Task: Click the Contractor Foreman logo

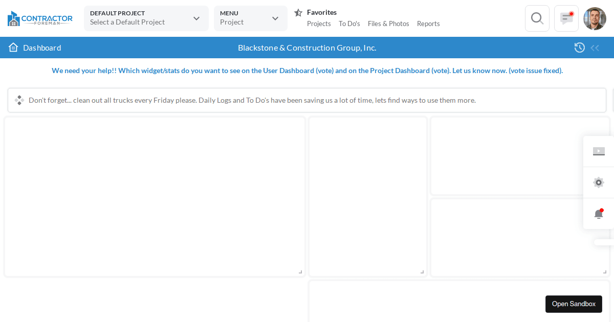Action: point(40,19)
